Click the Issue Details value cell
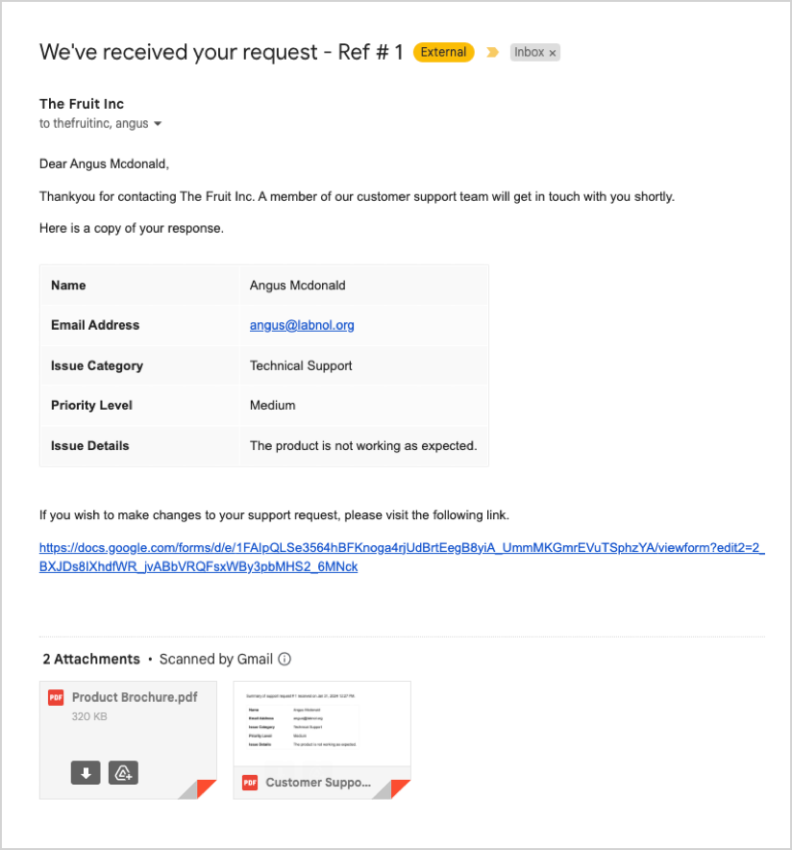Screen dimensions: 792x850 [x=363, y=446]
